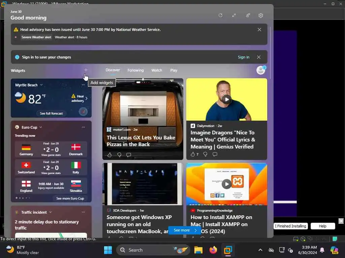Open weather widget more options menu
Image resolution: width=345 pixels, height=258 pixels.
(x=83, y=85)
